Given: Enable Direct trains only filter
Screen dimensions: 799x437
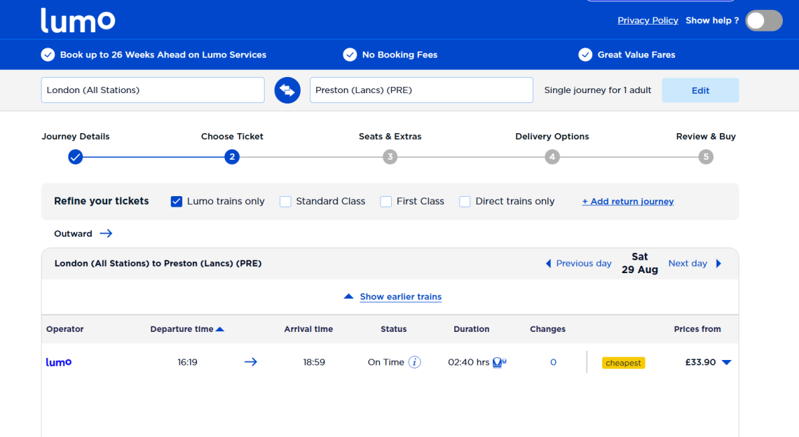Looking at the screenshot, I should (x=465, y=202).
